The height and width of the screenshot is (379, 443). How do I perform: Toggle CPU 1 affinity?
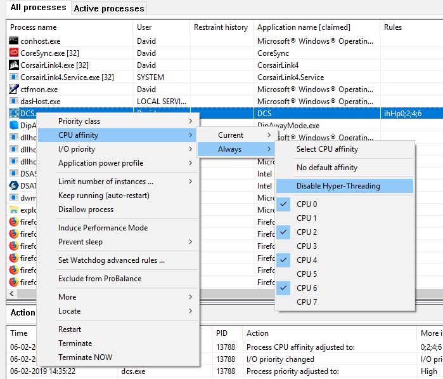345,218
